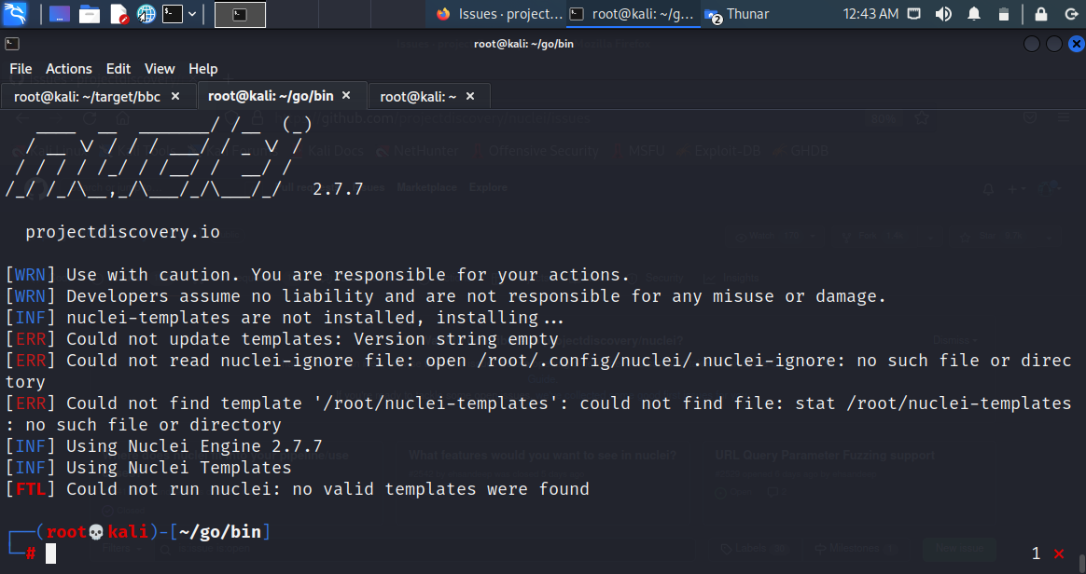Screen dimensions: 1086x574
Task: Open the Thunar taskbar group
Action: click(x=737, y=14)
